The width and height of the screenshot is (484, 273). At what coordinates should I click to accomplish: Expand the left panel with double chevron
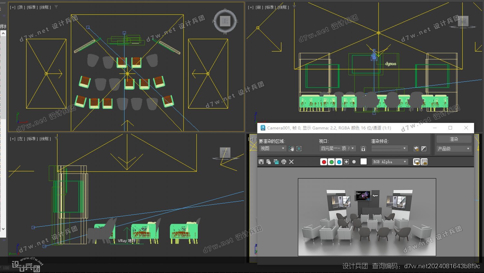pyautogui.click(x=4, y=15)
